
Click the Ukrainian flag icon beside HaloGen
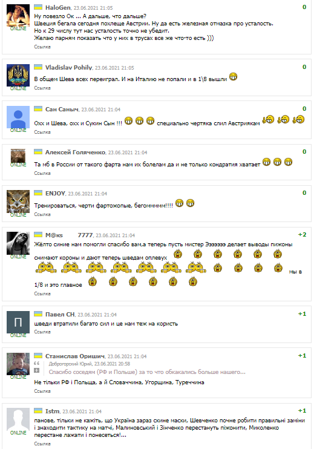point(38,7)
